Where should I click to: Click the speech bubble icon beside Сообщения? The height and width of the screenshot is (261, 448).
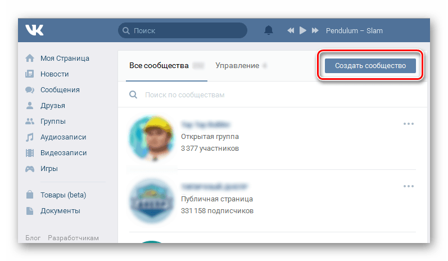30,90
